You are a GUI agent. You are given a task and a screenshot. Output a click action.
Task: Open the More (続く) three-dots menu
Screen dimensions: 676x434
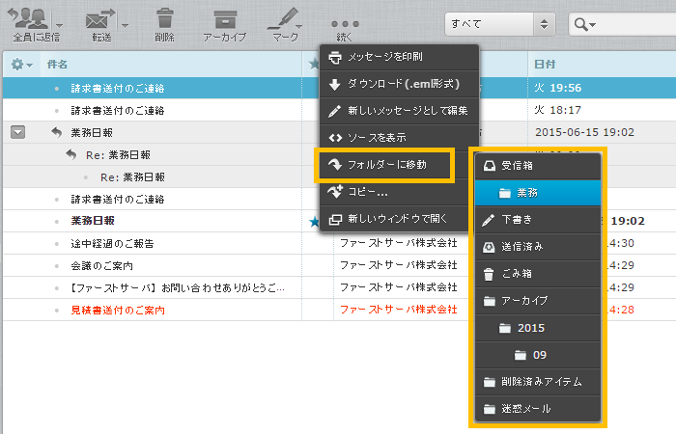tap(345, 22)
